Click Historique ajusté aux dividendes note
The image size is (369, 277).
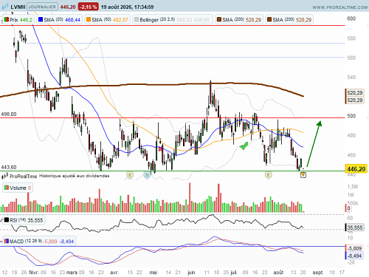[75, 176]
